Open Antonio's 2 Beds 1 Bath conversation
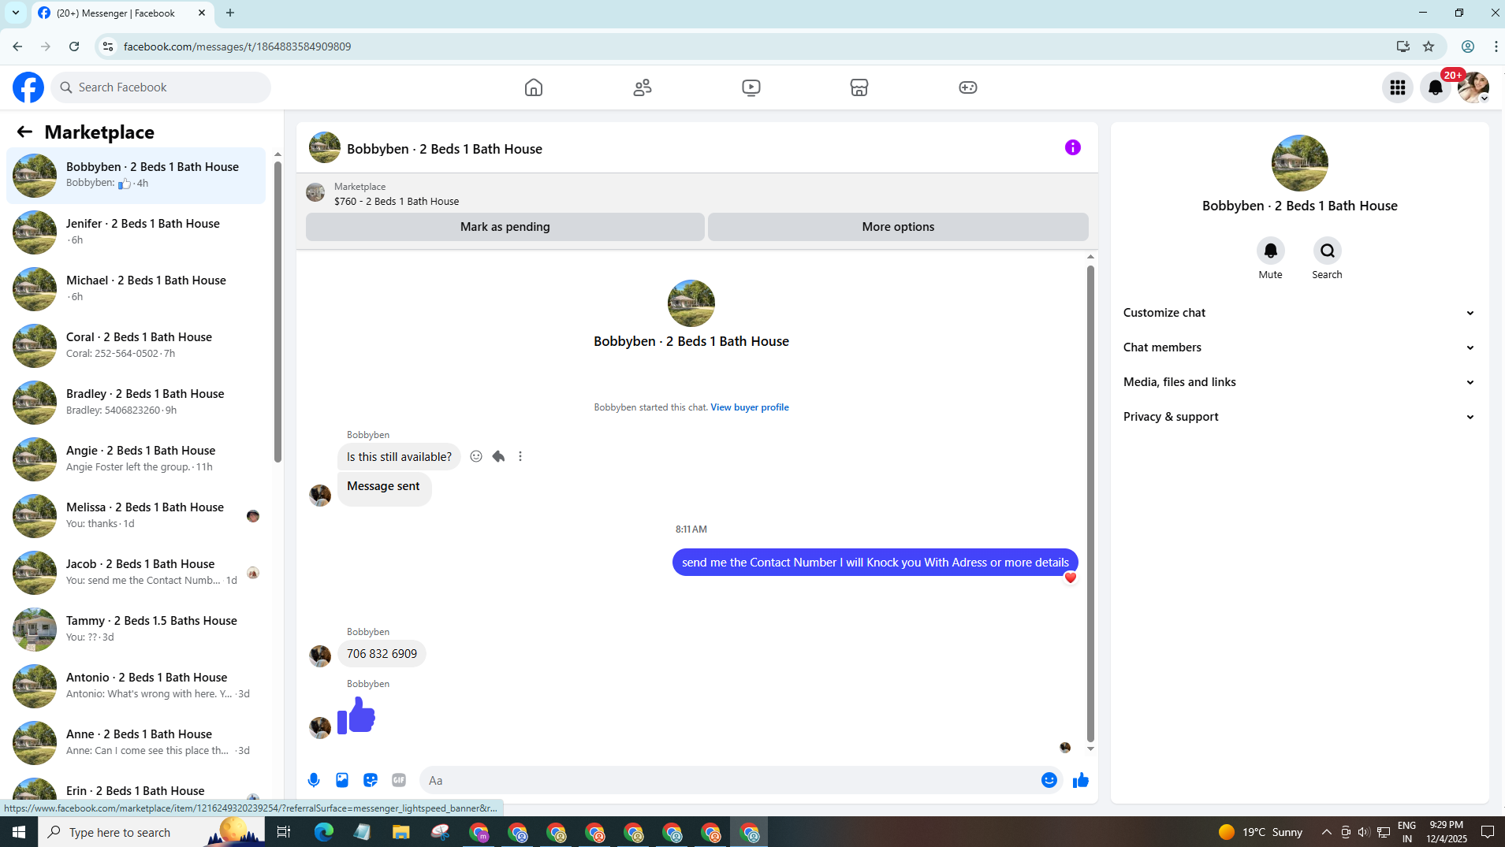 pos(136,686)
